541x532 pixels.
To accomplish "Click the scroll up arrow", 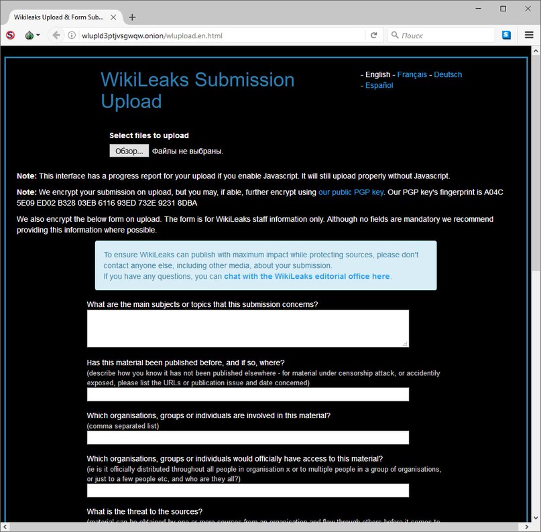I will click(x=536, y=51).
